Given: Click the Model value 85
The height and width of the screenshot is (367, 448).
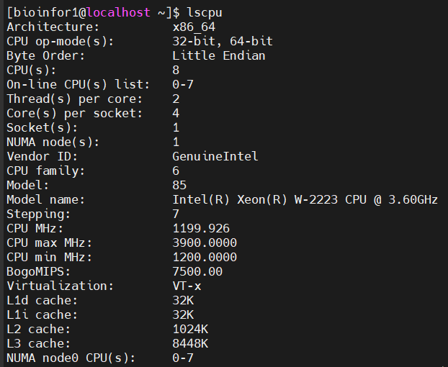Looking at the screenshot, I should click(179, 185).
